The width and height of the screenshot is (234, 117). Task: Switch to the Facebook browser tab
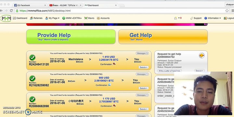tap(30, 5)
